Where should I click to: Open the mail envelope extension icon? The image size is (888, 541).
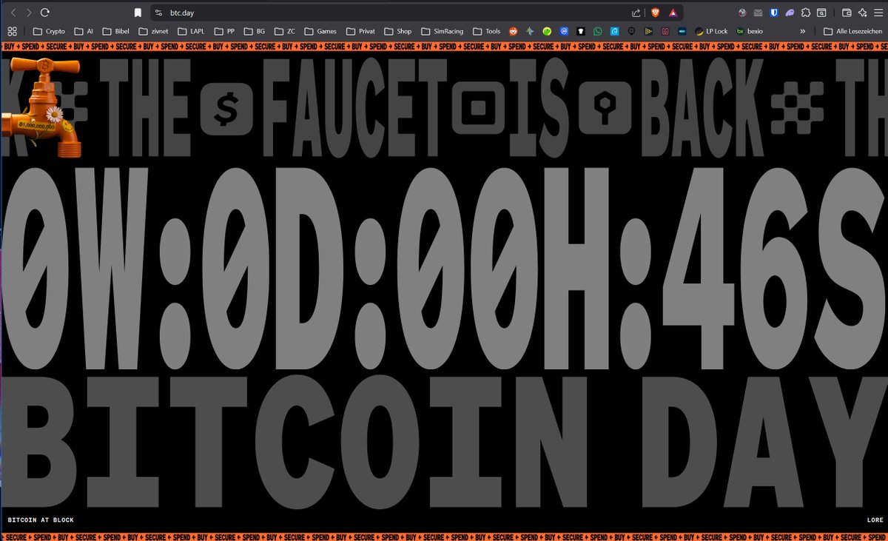[758, 13]
